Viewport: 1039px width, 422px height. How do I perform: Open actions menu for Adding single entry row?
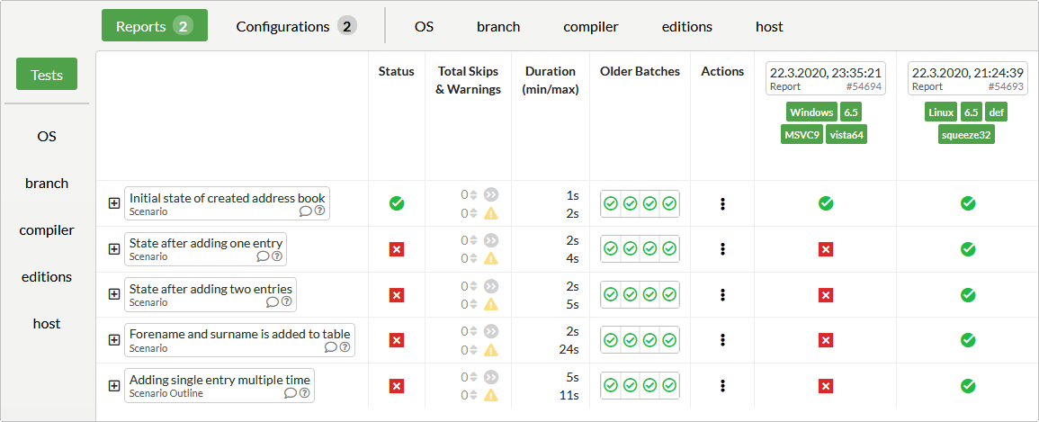point(722,386)
